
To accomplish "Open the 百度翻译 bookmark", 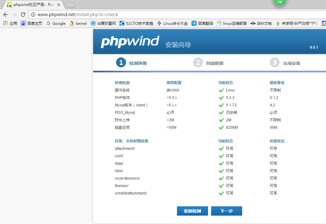I will pos(202,23).
